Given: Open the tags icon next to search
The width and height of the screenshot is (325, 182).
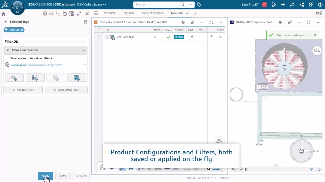Looking at the screenshot, I should coord(199,4).
